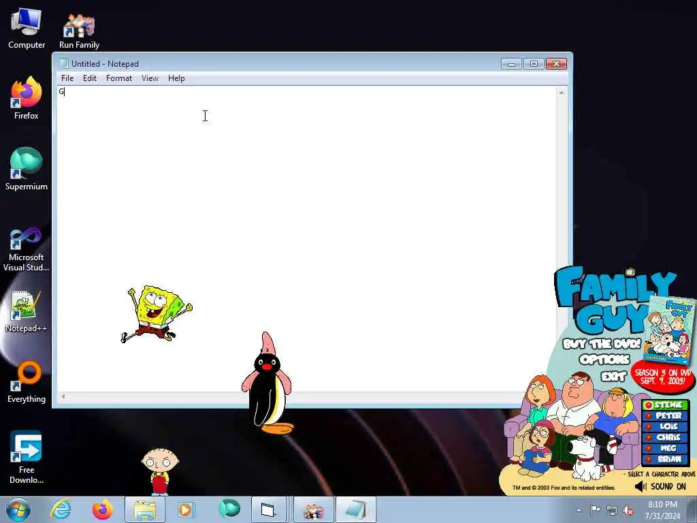Click the Family Guy DVD box thumbnail
697x523 pixels.
click(x=670, y=330)
